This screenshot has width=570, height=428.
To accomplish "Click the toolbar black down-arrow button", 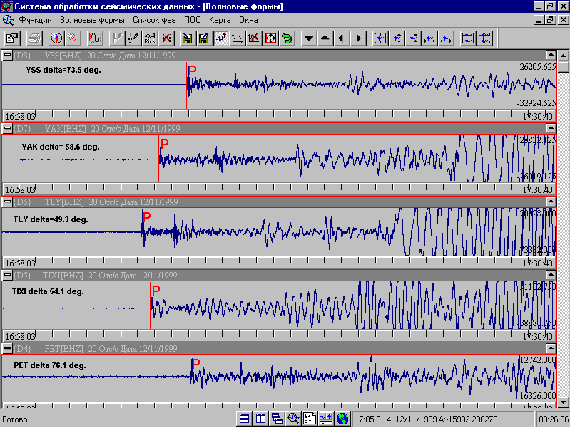I will tap(309, 38).
